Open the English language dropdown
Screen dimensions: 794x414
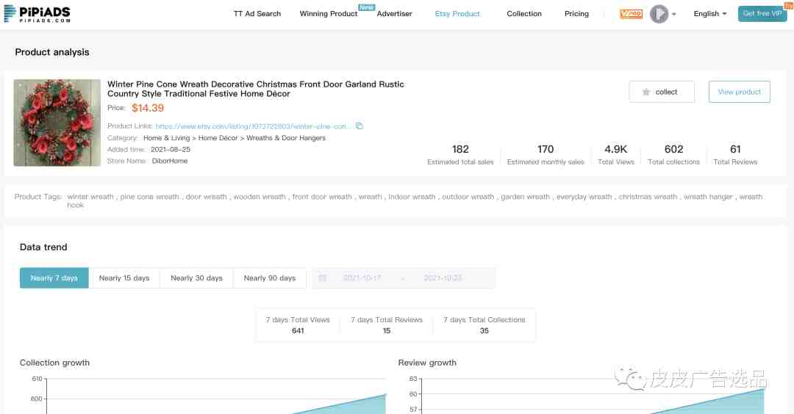point(710,14)
